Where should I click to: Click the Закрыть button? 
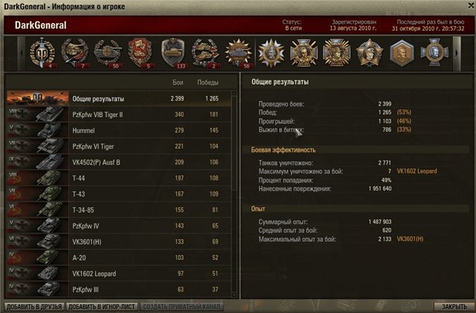(454, 307)
